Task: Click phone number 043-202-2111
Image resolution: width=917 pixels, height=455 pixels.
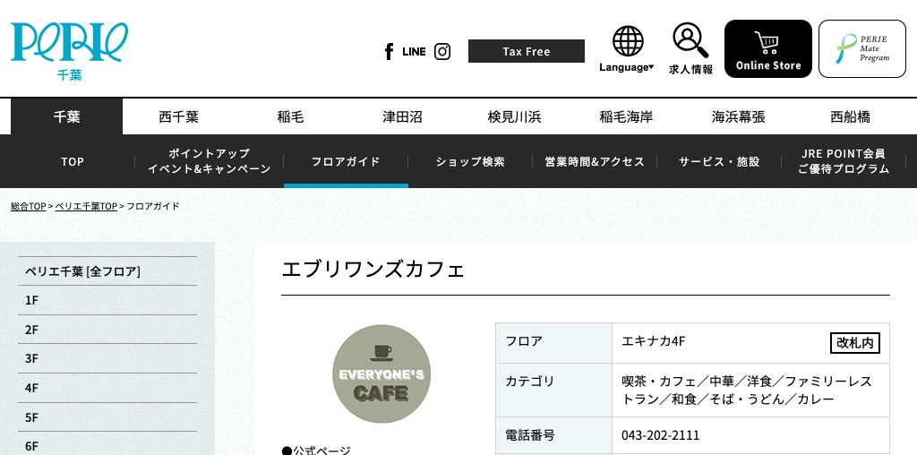Action: pyautogui.click(x=660, y=435)
